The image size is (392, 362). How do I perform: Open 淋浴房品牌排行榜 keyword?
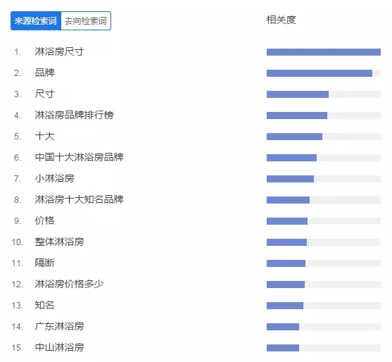74,115
